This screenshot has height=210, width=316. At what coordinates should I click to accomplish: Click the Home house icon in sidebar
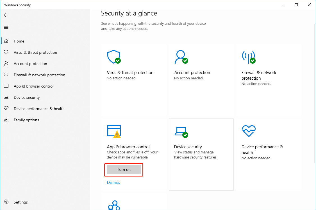coord(6,41)
